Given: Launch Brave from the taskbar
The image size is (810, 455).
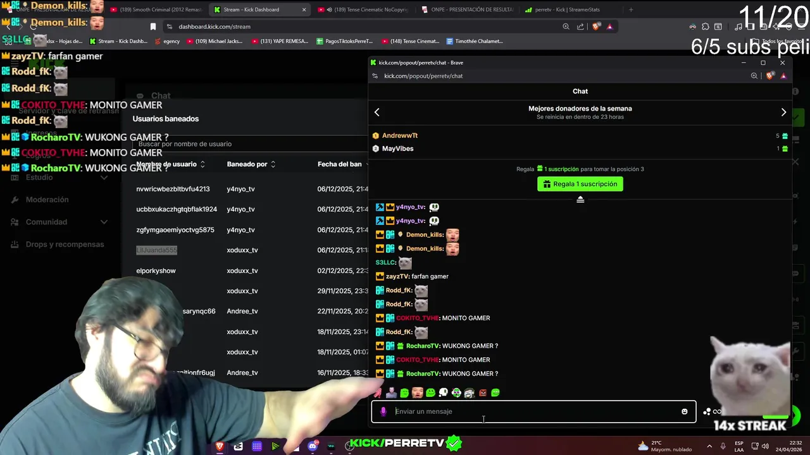Looking at the screenshot, I should point(220,446).
